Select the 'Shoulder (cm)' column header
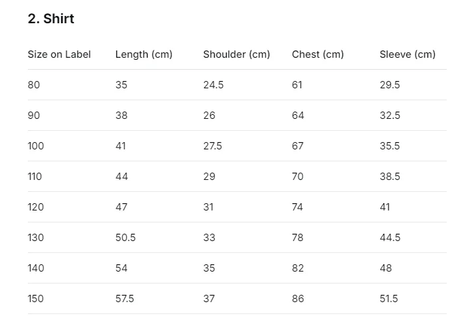 pyautogui.click(x=237, y=54)
